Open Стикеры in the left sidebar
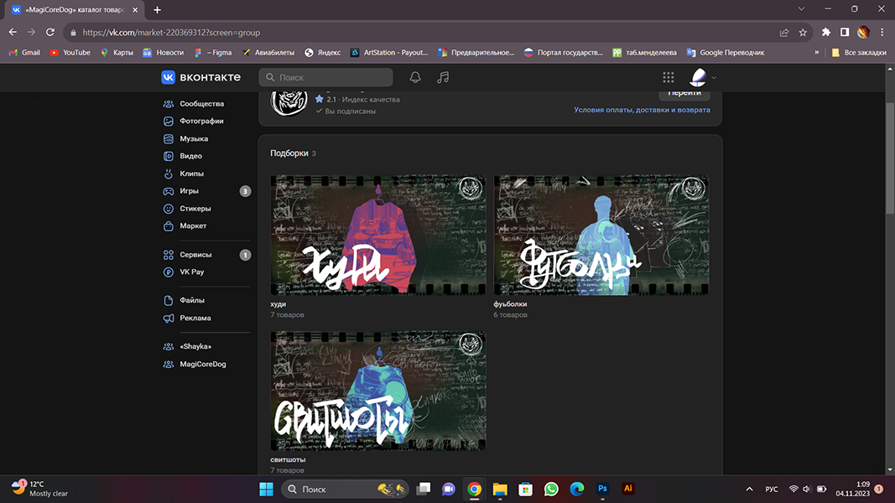 [195, 209]
